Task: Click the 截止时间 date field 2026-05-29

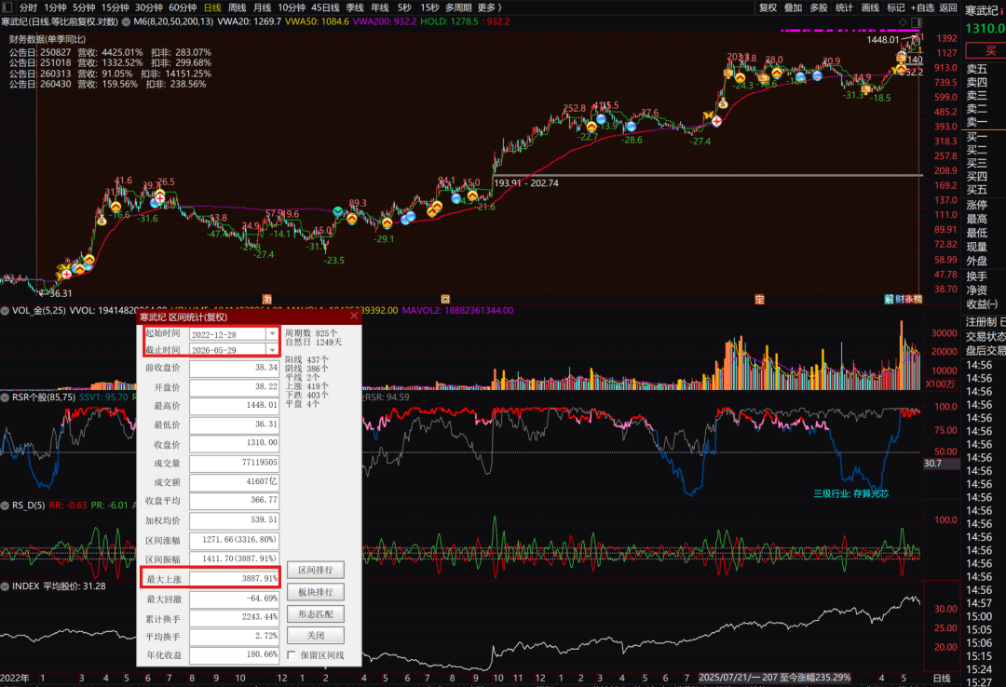Action: (228, 350)
